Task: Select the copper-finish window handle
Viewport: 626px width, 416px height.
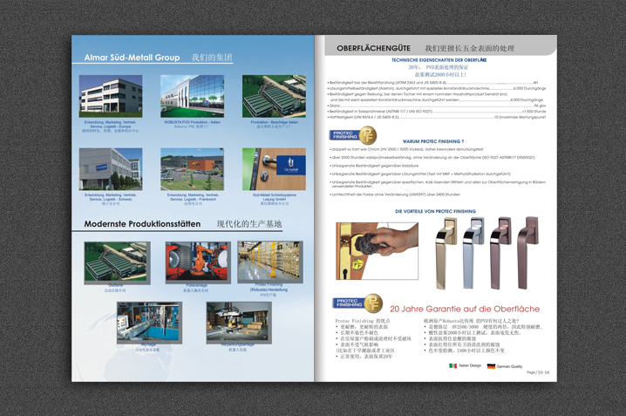Action: tap(500, 253)
